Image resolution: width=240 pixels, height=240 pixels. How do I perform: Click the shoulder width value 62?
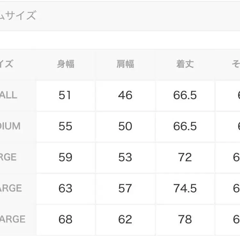(125, 219)
